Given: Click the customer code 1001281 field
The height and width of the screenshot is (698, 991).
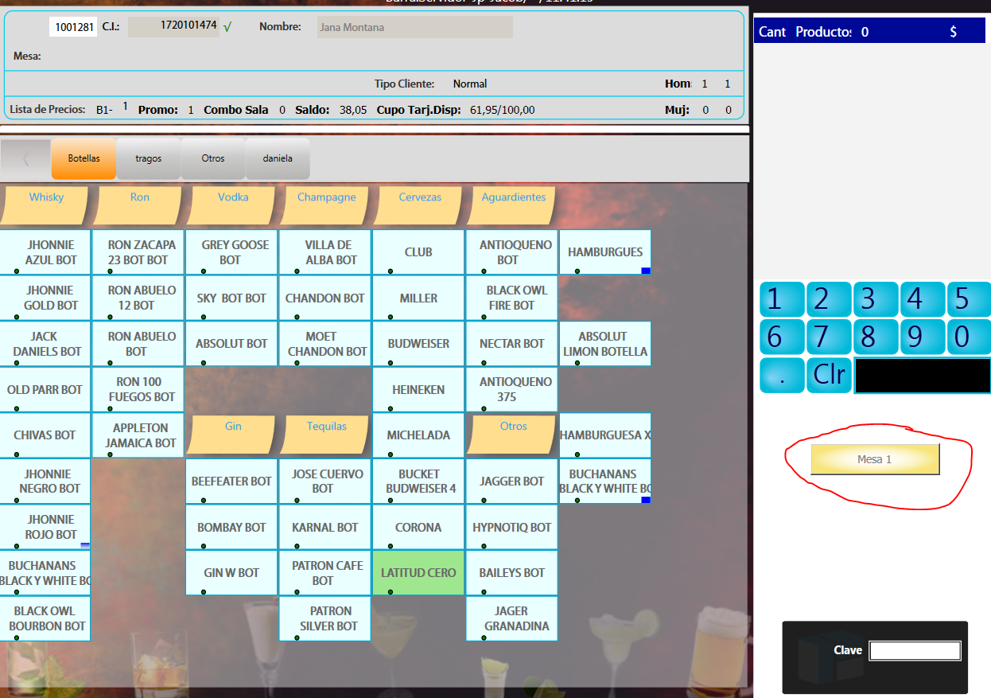Looking at the screenshot, I should [x=73, y=27].
